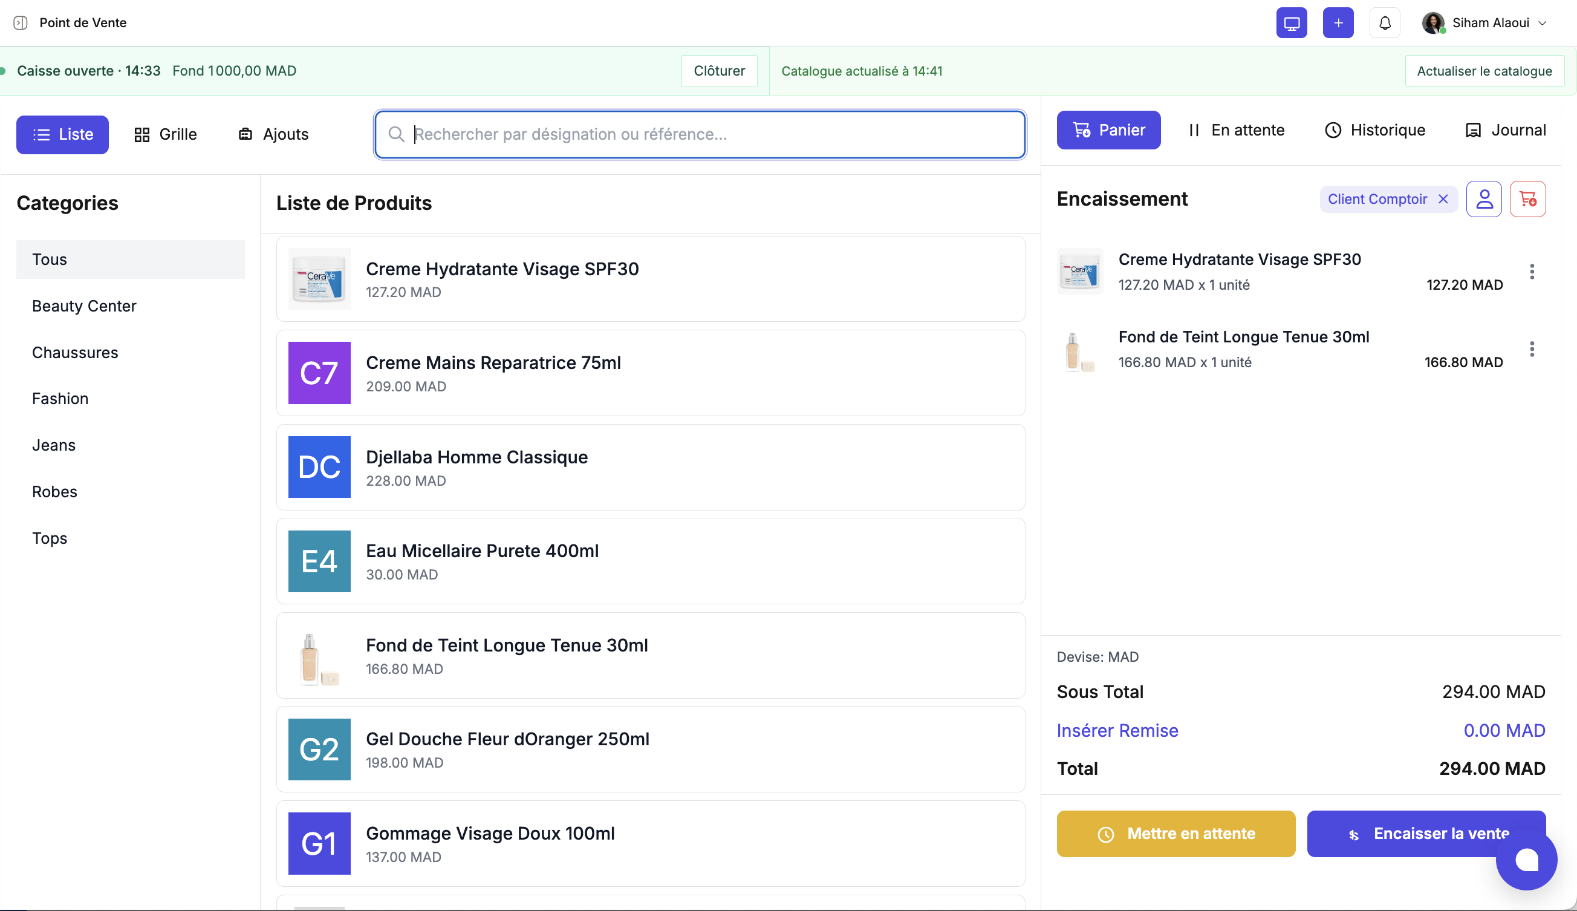Expand the Siham Alaoui user menu chevron
1577x911 pixels.
pos(1542,23)
